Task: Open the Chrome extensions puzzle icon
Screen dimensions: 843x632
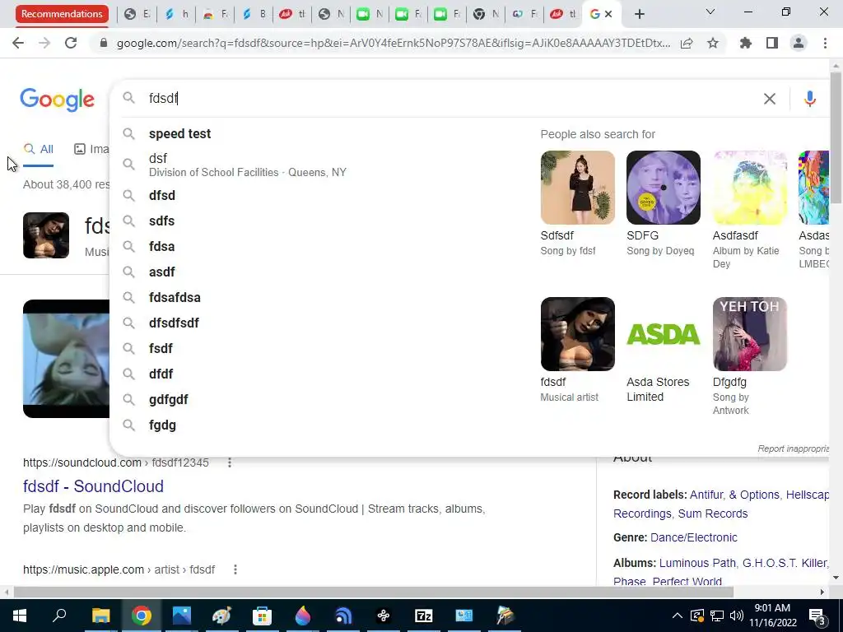Action: [x=746, y=43]
